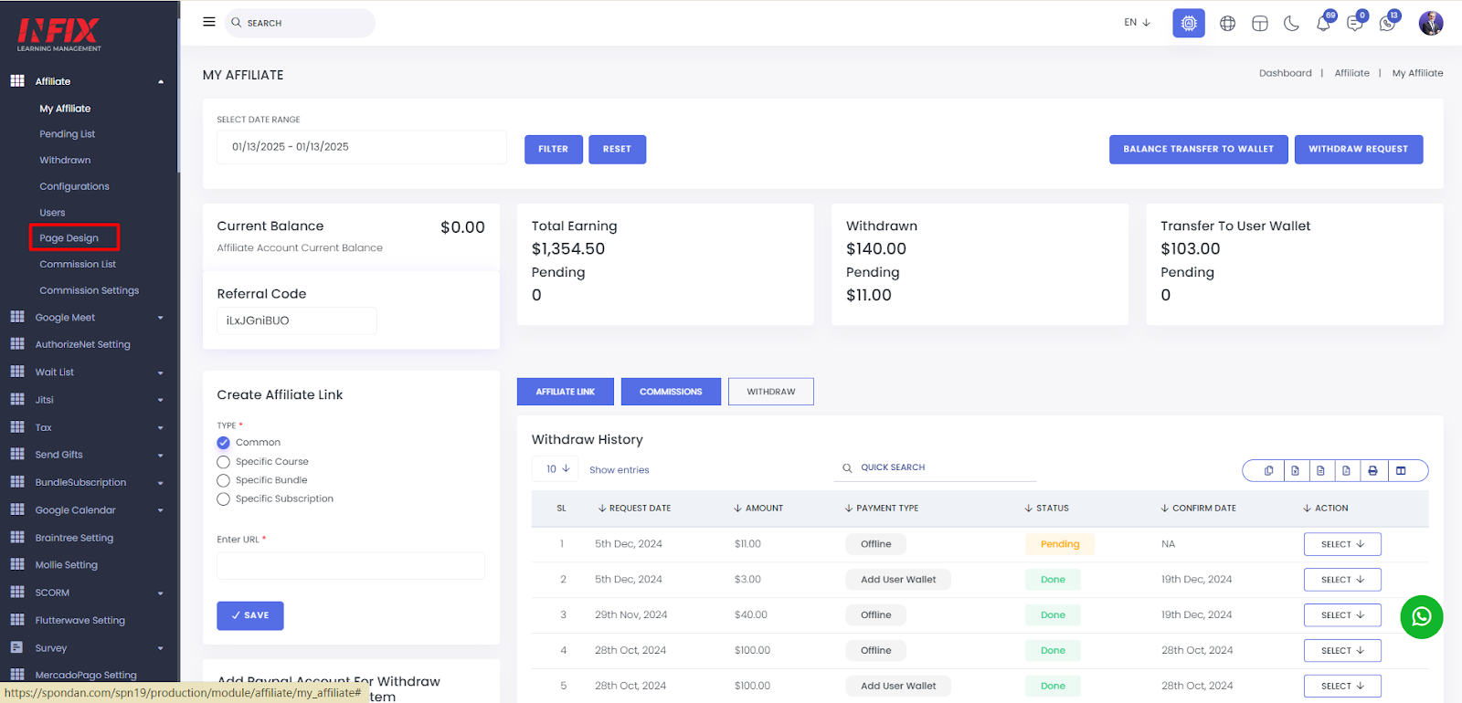Focus the Enter URL input field
The width and height of the screenshot is (1462, 703).
coord(351,566)
